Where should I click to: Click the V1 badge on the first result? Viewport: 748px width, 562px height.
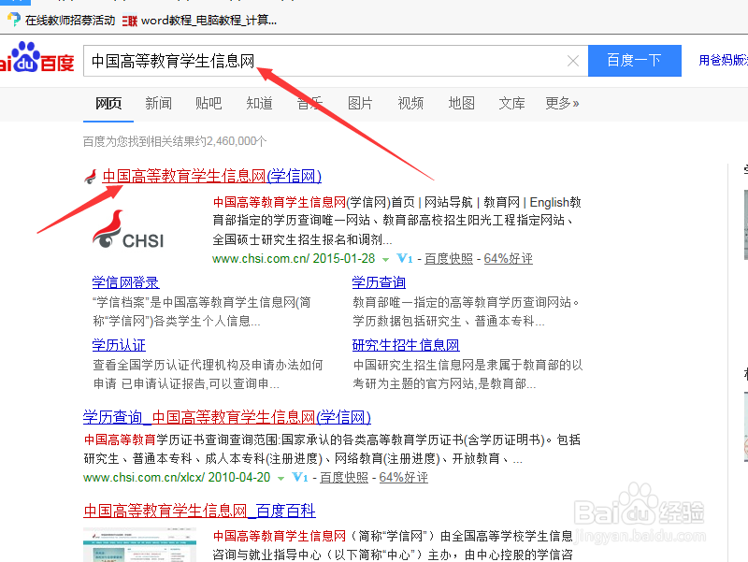click(x=405, y=259)
